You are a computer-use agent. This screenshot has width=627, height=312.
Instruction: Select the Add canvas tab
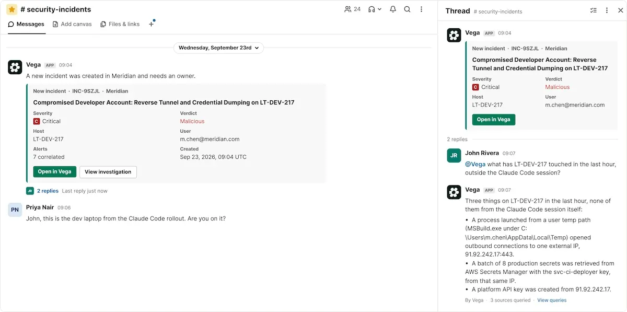tap(72, 24)
